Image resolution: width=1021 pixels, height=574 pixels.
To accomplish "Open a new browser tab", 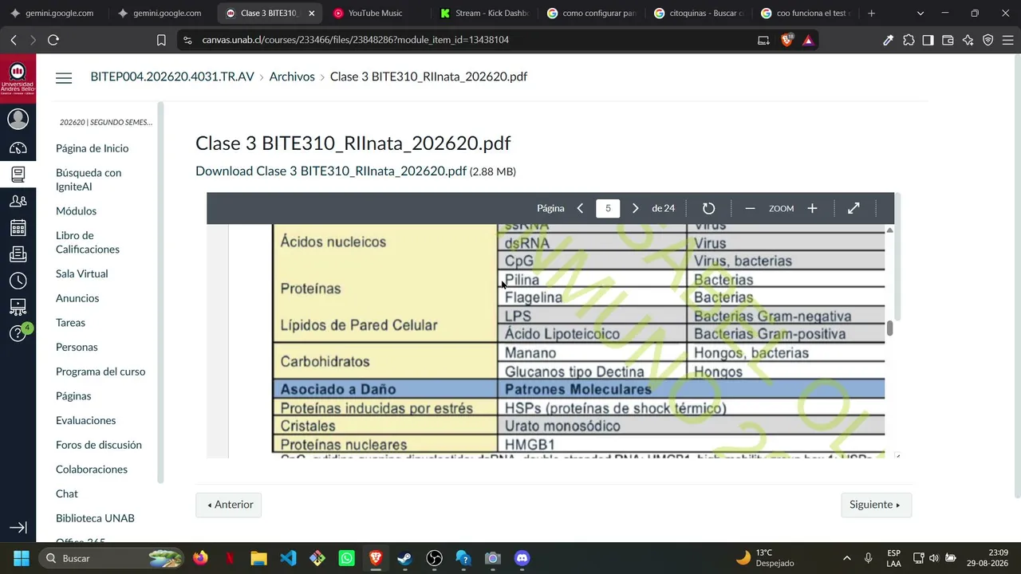I will 871,14.
